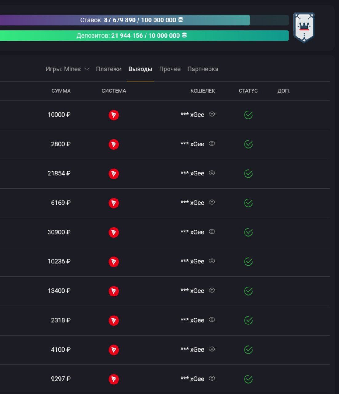339x394 pixels.
Task: Show the full wallet in the 6169 ₽ row
Action: click(x=212, y=202)
